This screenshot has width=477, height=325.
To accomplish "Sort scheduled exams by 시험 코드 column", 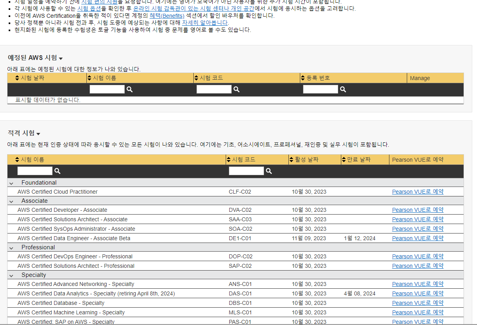I will (x=209, y=78).
